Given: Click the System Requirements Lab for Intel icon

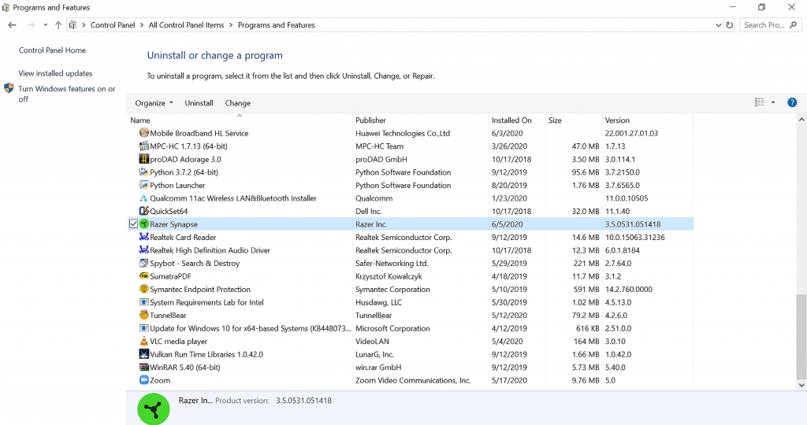Looking at the screenshot, I should click(144, 302).
